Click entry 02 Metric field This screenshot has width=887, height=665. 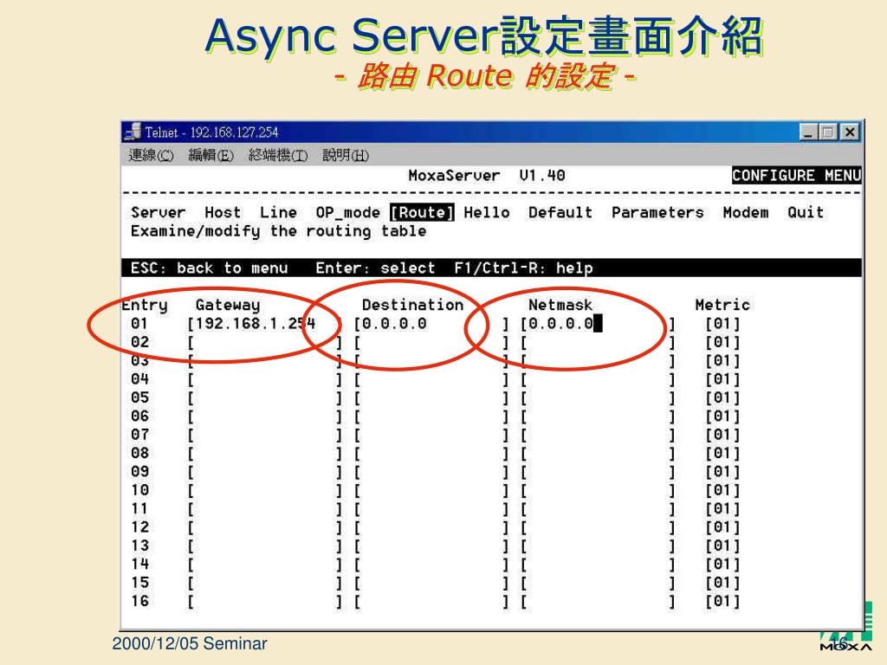tap(722, 342)
